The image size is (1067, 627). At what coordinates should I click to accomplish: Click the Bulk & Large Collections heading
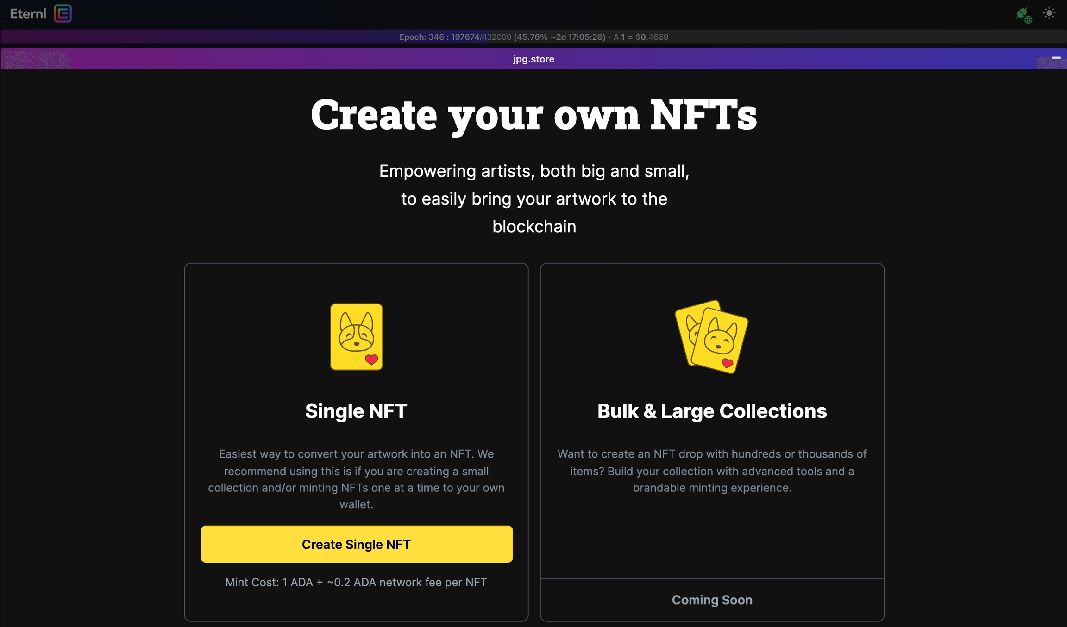click(712, 411)
